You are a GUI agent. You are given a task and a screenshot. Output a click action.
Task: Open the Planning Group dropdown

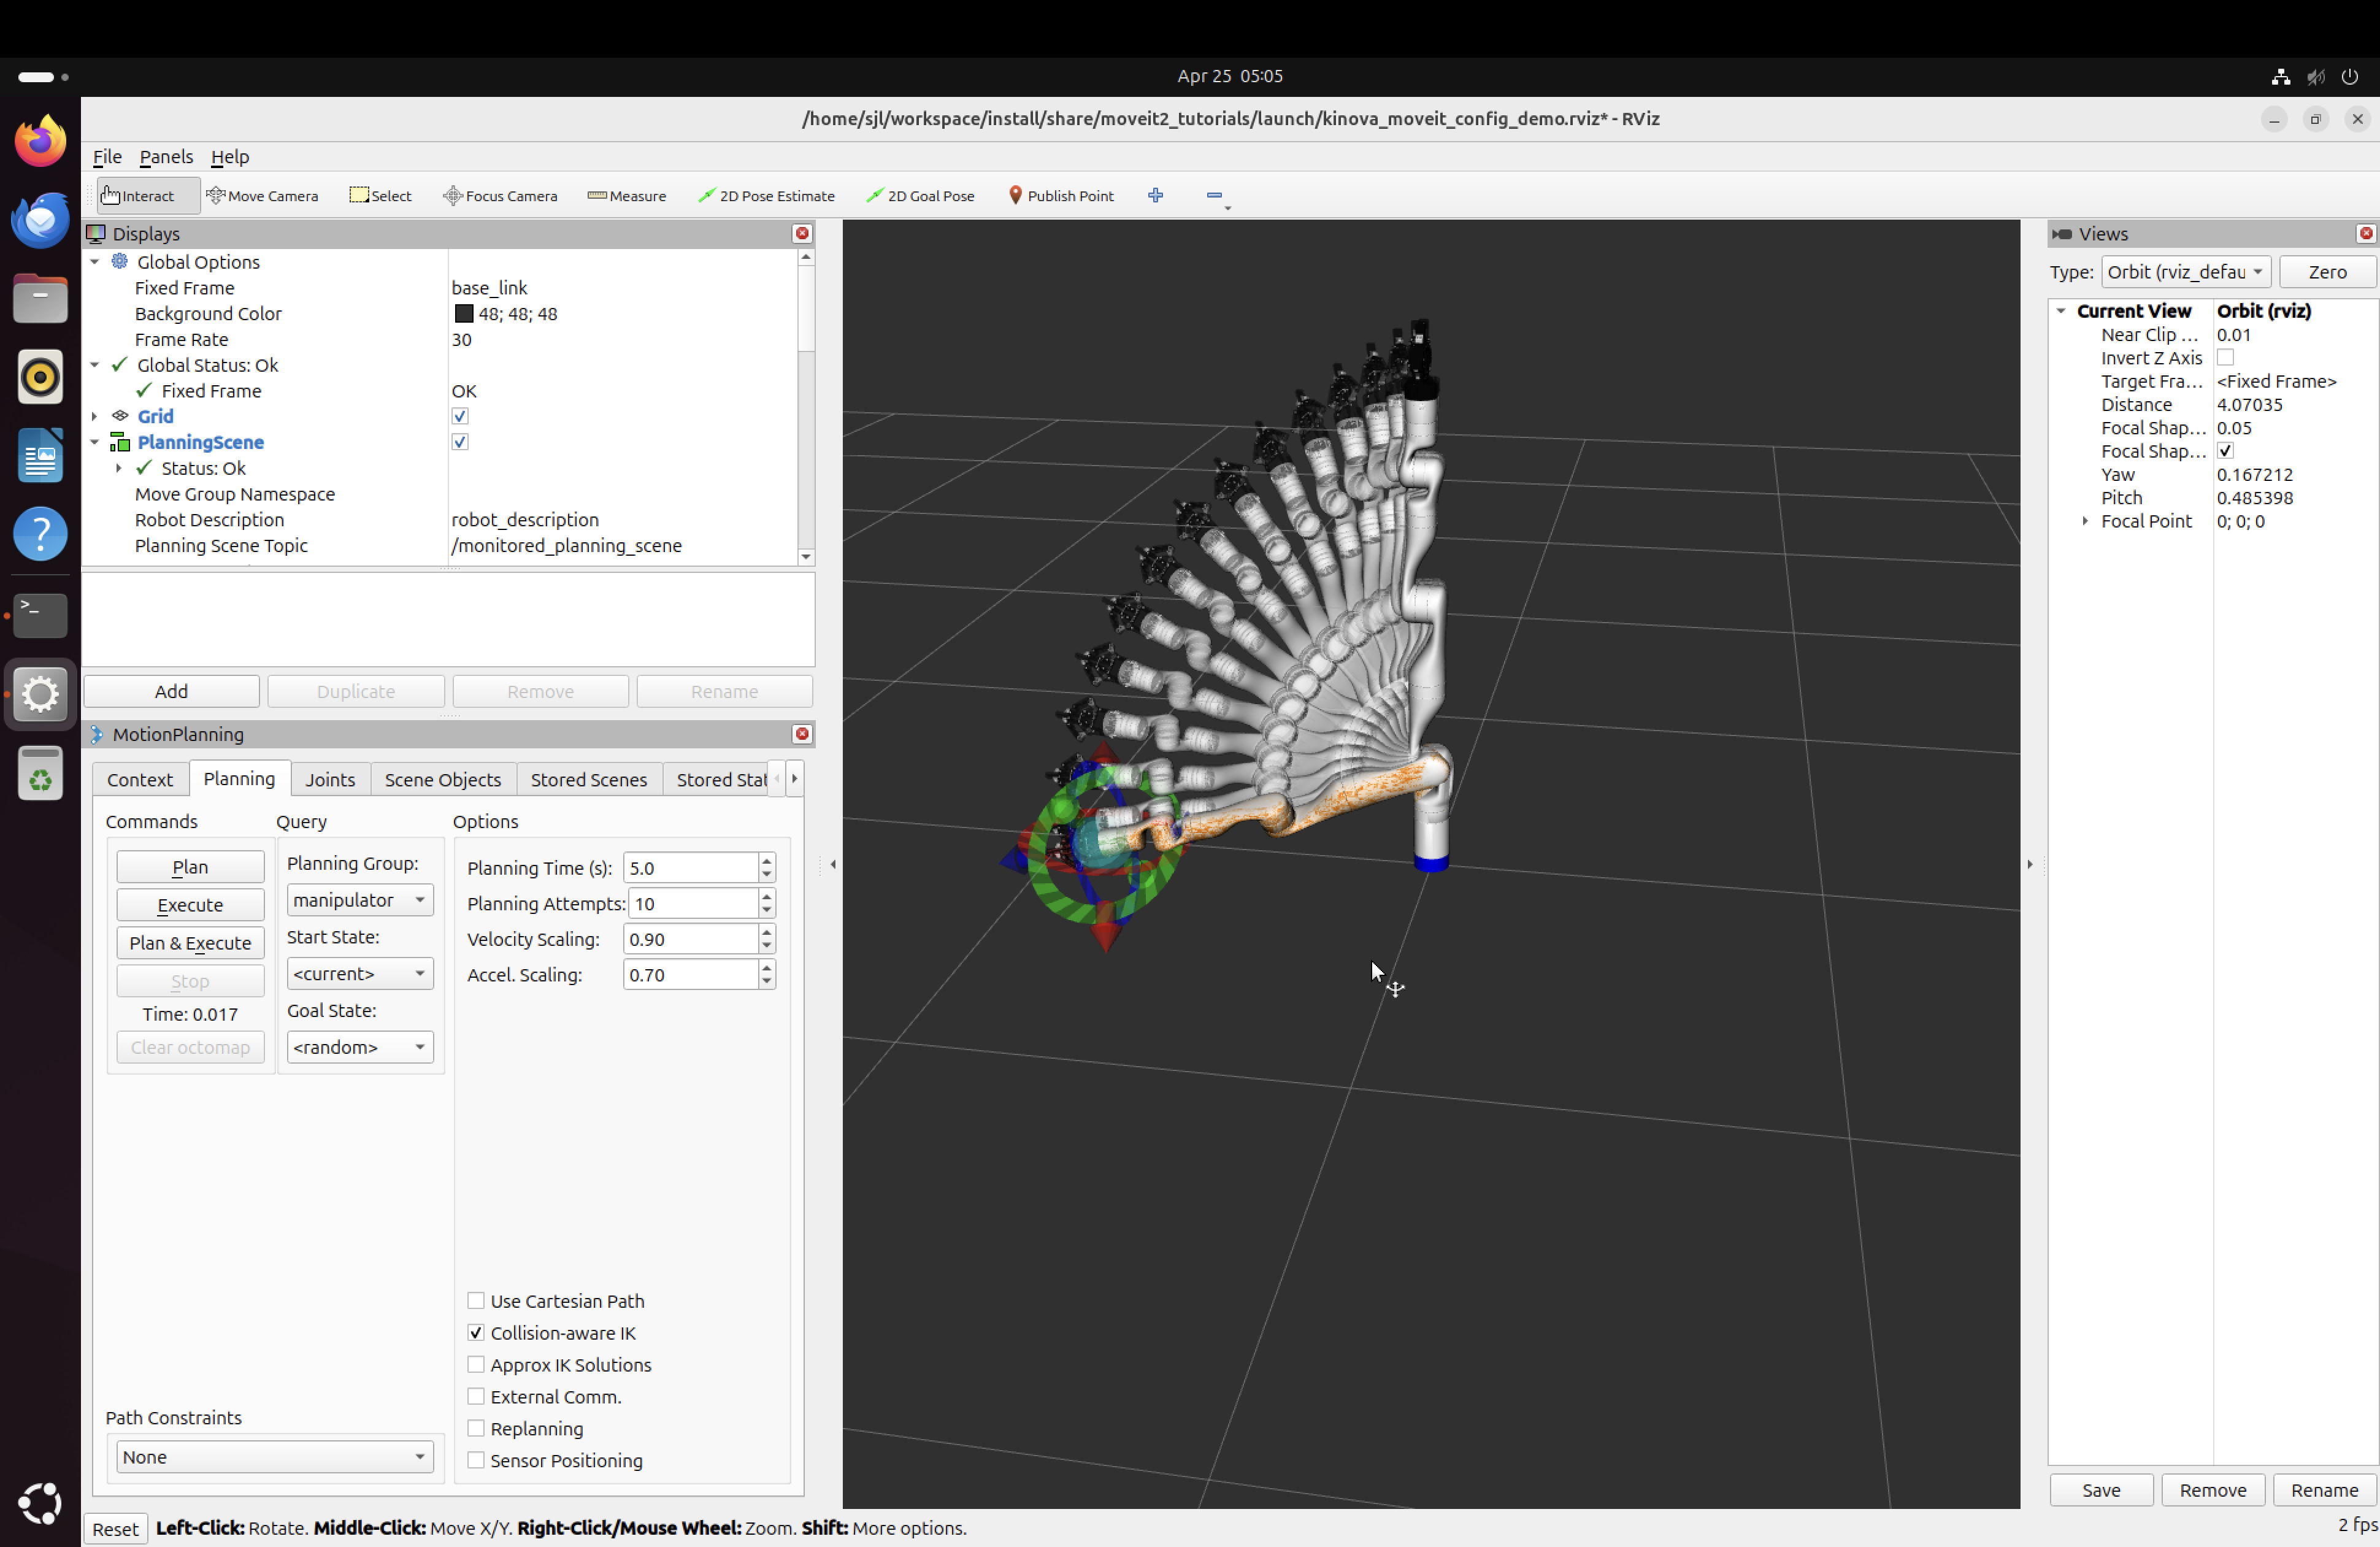pyautogui.click(x=359, y=900)
